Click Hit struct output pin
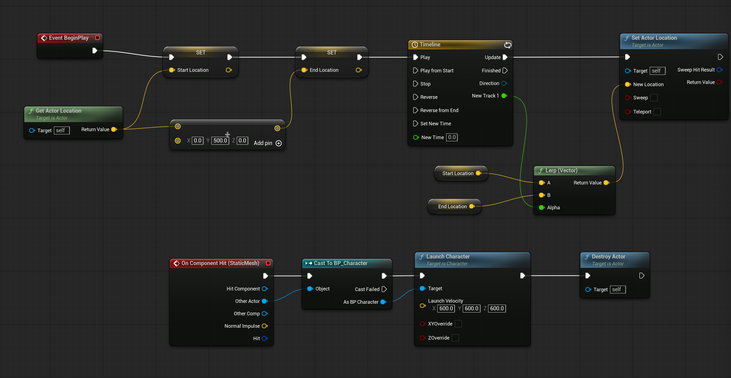 point(265,338)
